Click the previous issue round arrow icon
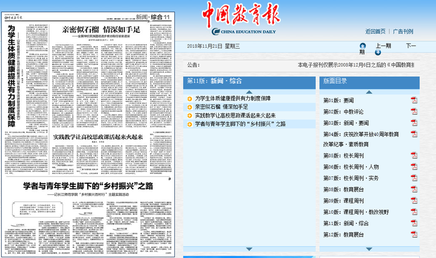This screenshot has height=258, width=436. (362, 46)
